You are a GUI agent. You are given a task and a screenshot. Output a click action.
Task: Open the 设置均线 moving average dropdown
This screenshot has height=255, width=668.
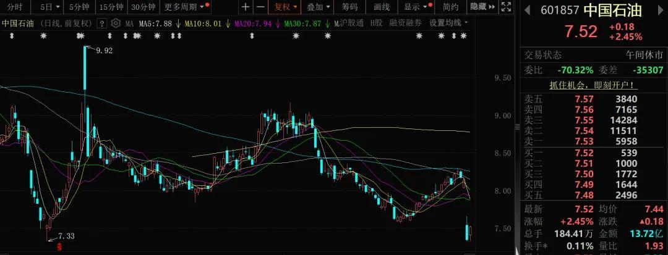coord(448,23)
